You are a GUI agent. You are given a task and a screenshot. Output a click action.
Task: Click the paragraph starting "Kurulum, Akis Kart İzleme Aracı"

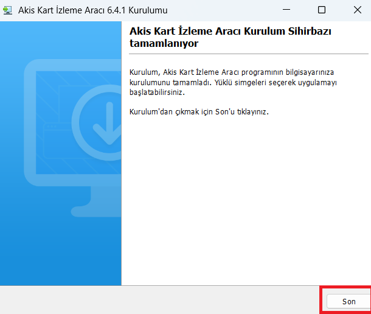tap(233, 82)
